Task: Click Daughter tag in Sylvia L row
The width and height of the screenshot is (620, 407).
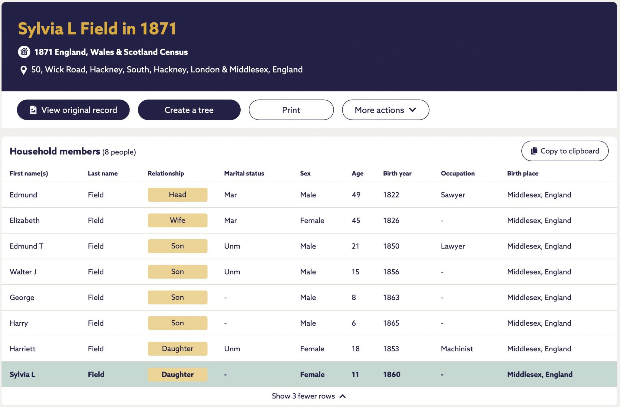Action: [x=178, y=374]
